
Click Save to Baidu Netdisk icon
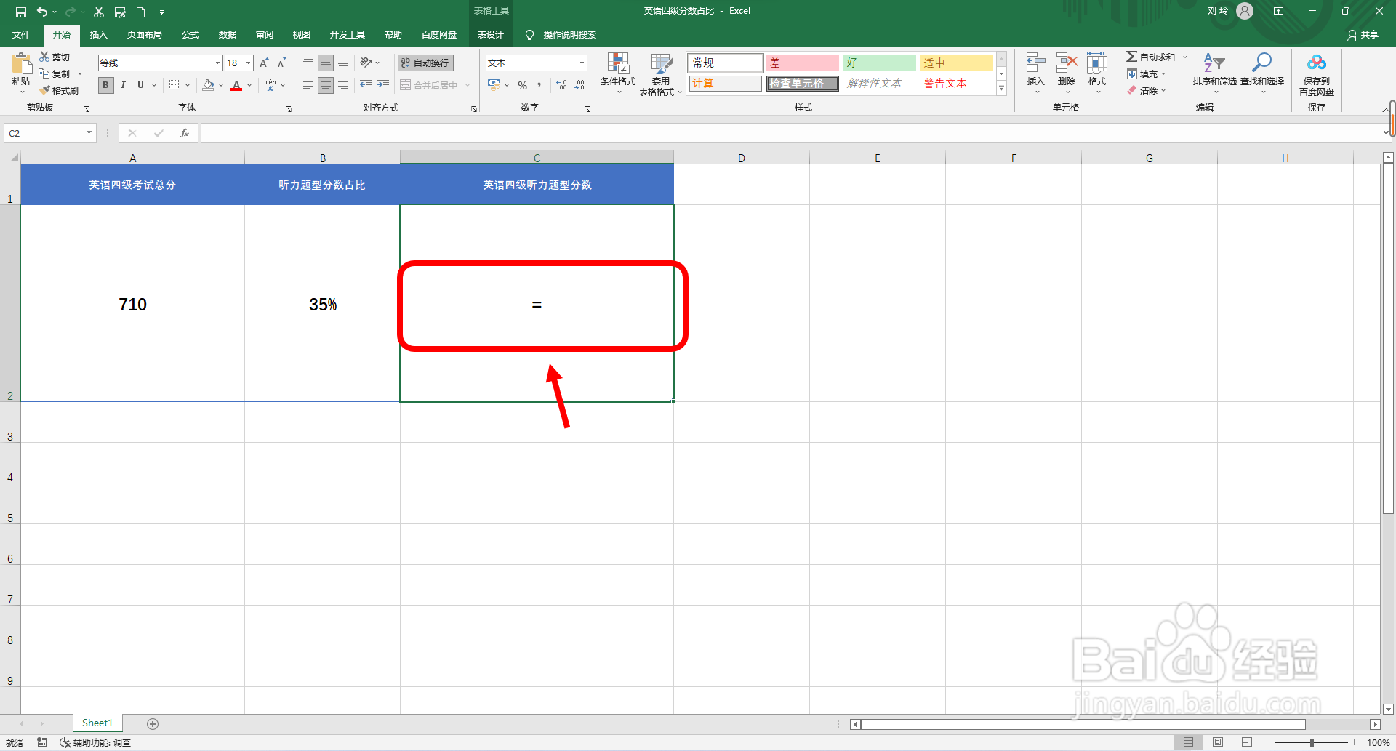point(1316,63)
